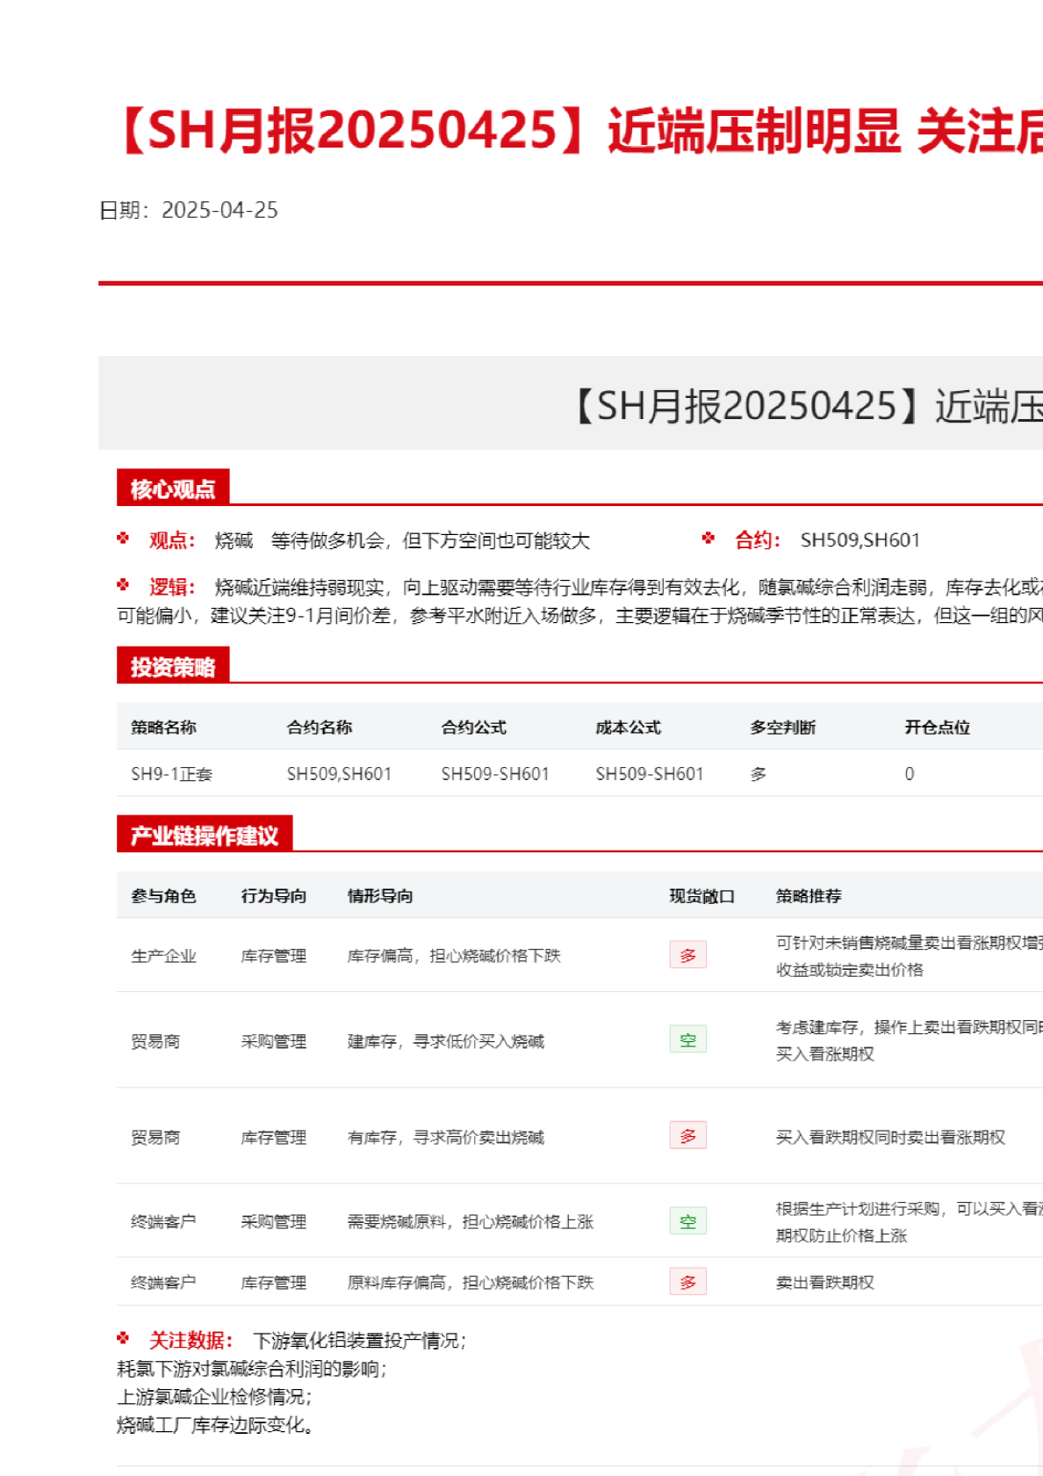Click the red diamond bullet before 关注数据

point(123,1338)
